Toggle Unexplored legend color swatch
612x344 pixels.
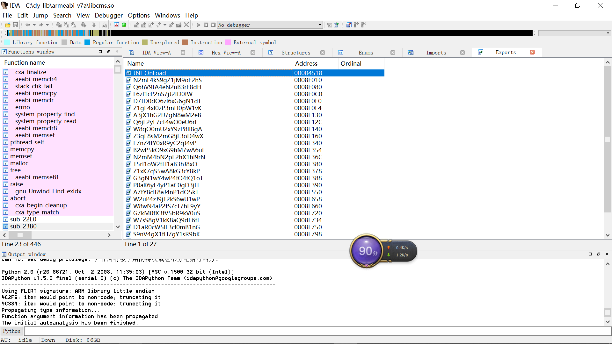click(145, 42)
